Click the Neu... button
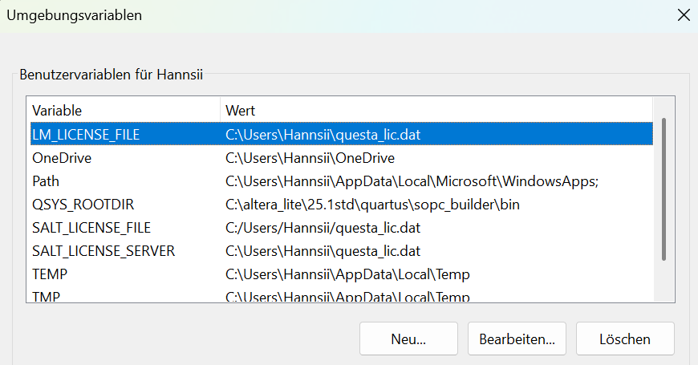Viewport: 698px width, 365px height. pyautogui.click(x=408, y=339)
